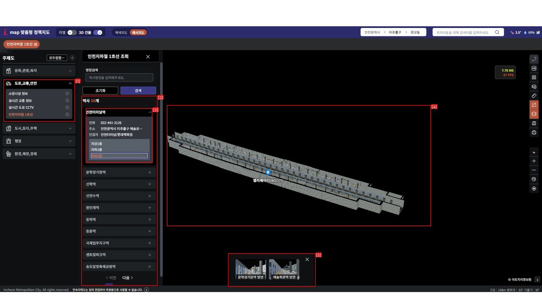
Task: Click the HQ quality icon in right toolbar
Action: [534, 69]
